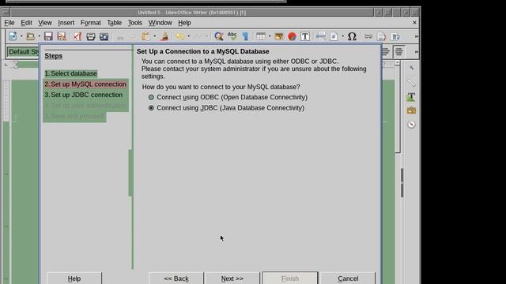Click the Cancel button
The width and height of the screenshot is (506, 284).
click(348, 278)
